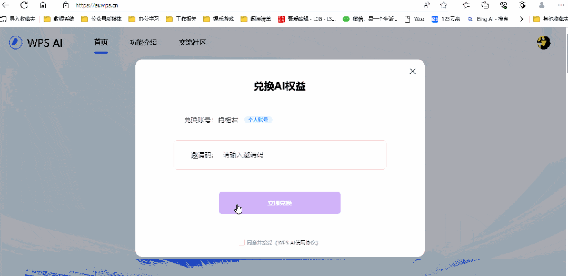This screenshot has width=568, height=276.
Task: Check the agree to WPS AI agreement box
Action: [242, 243]
